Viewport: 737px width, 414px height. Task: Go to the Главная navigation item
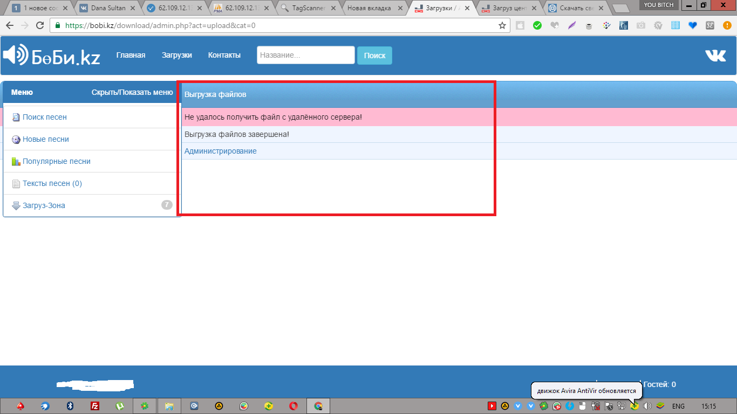tap(131, 55)
